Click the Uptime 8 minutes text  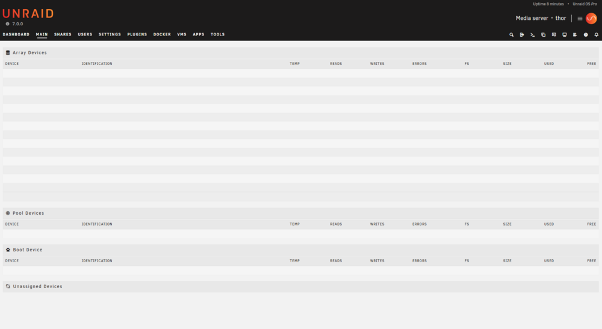(x=548, y=4)
